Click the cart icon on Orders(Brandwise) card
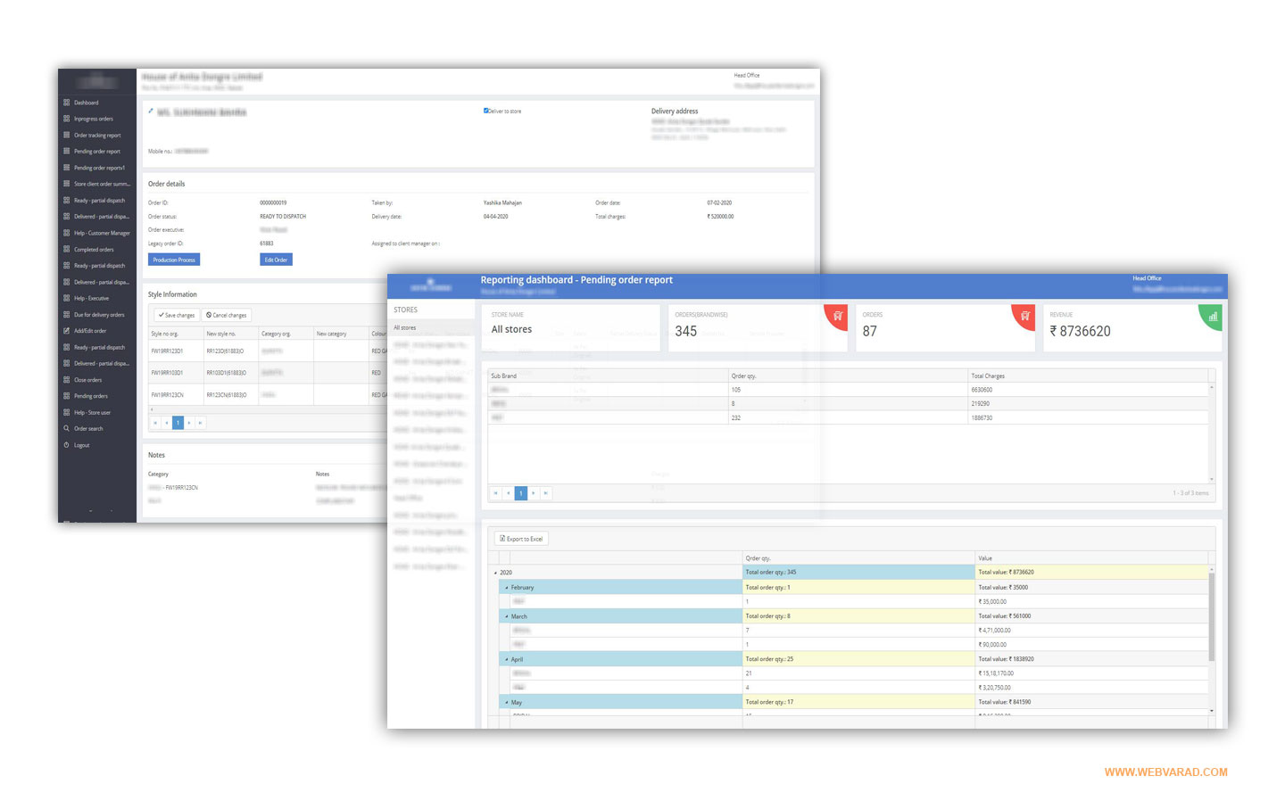Screen dimensions: 1285x809 click(837, 316)
